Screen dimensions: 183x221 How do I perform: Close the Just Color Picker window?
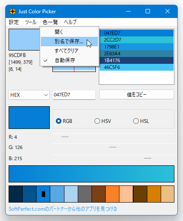pos(168,11)
